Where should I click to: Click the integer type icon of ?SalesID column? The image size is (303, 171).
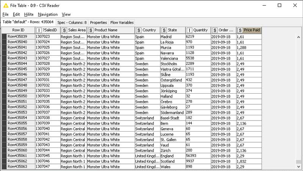[39, 30]
